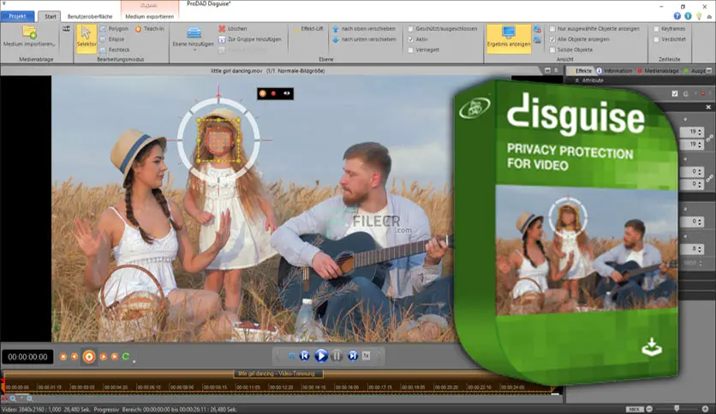Screen dimensions: 716x414
Task: Open the Projekt menu tab
Action: click(18, 15)
